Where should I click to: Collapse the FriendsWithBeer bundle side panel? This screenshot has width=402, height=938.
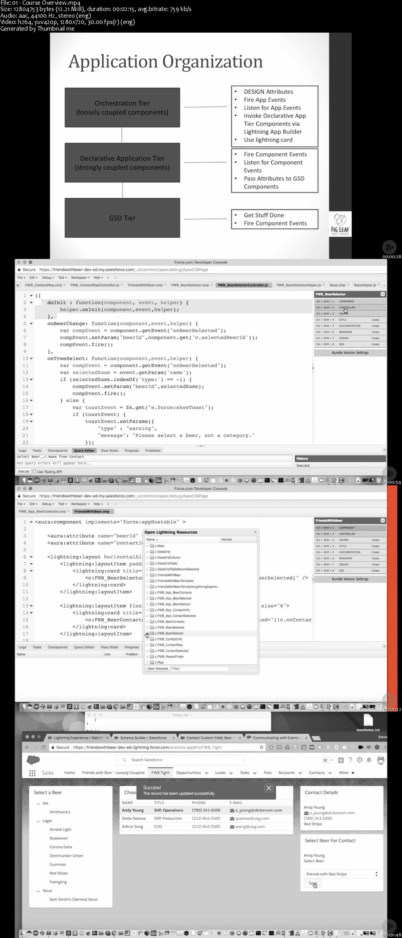383,520
